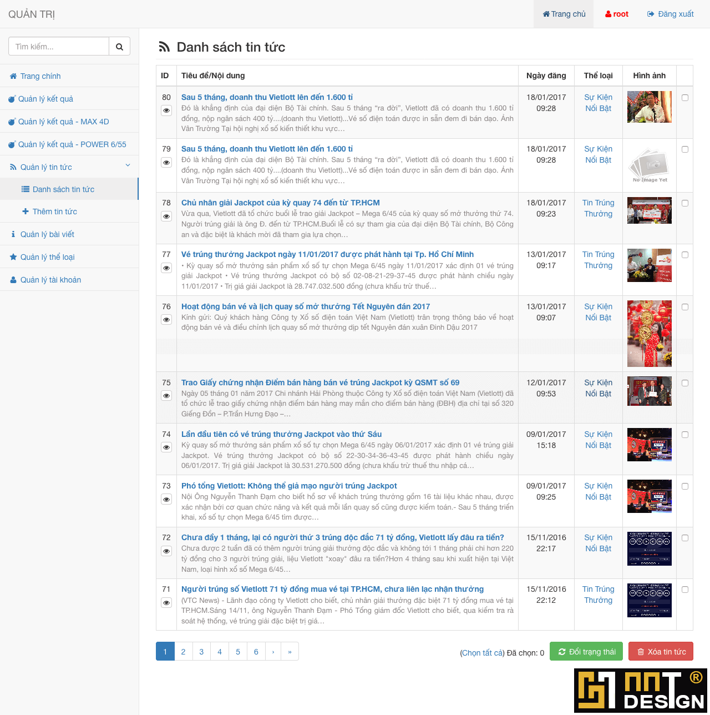This screenshot has height=715, width=710.
Task: Toggle eye visibility for news ID 72
Action: (166, 551)
